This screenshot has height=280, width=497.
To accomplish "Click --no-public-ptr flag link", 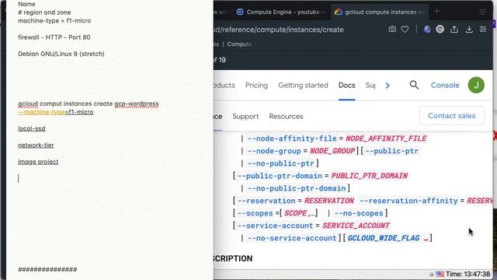I will pyautogui.click(x=281, y=163).
